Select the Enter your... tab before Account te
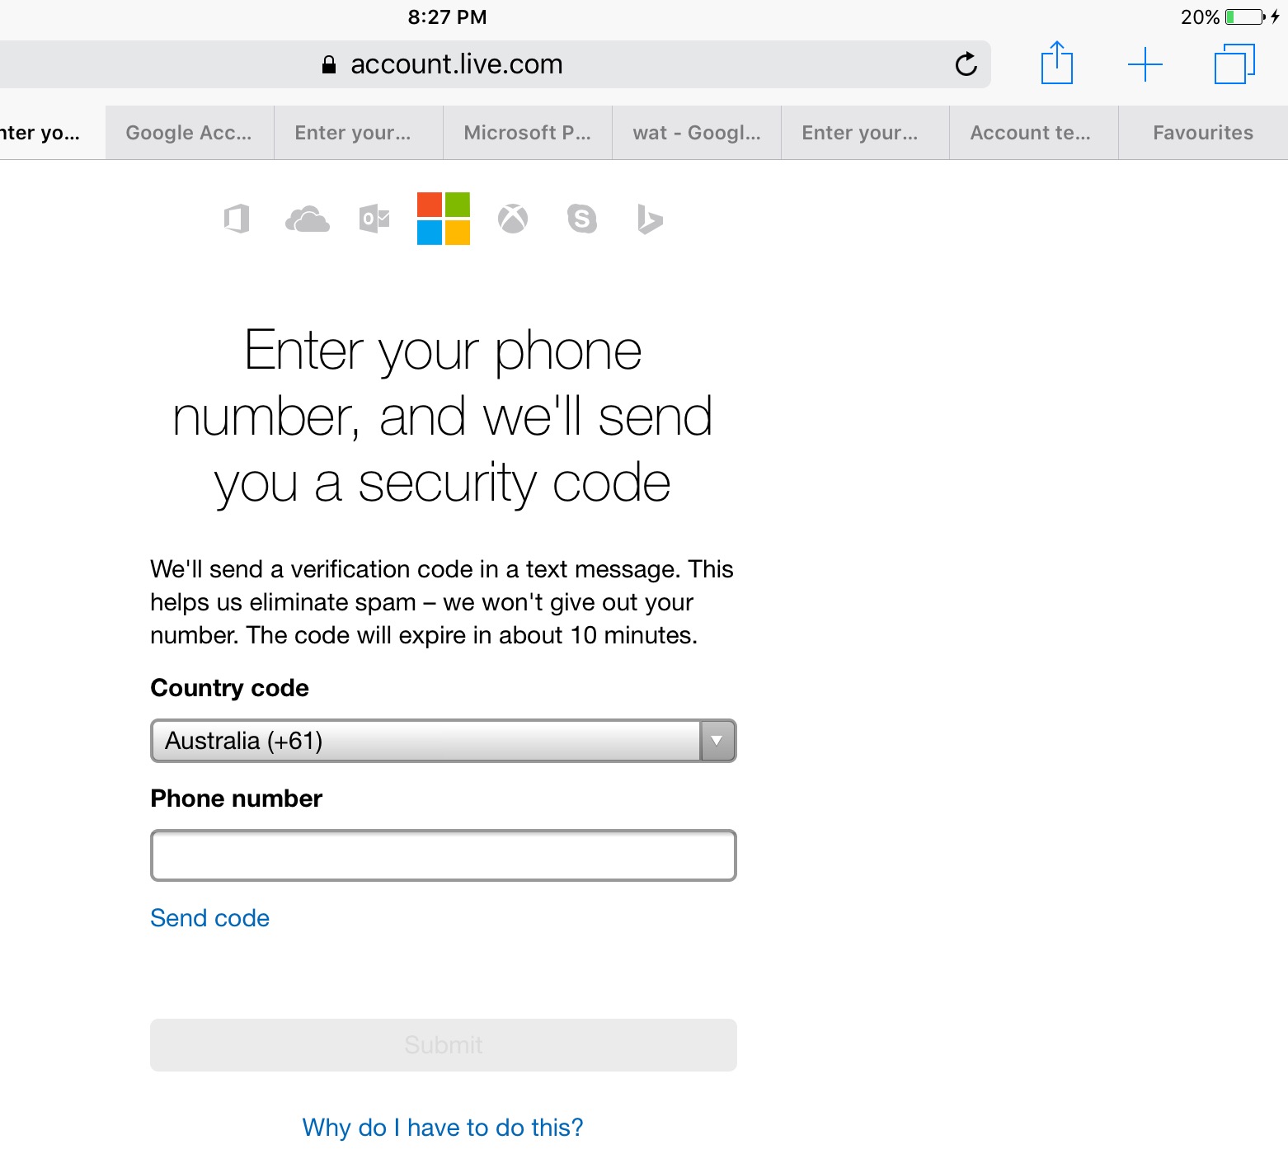Screen dimensions: 1288x1173 [865, 133]
